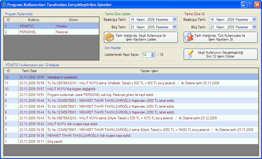
Task: Click the pencil notepad icon for last operations
Action: pos(189,54)
